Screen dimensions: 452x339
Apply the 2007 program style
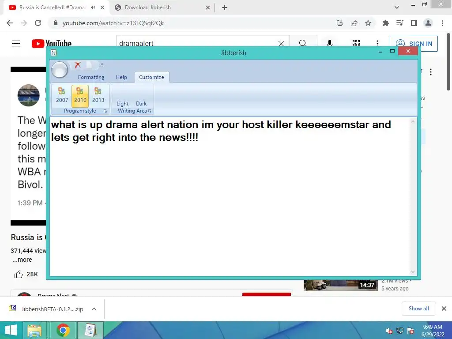point(62,96)
